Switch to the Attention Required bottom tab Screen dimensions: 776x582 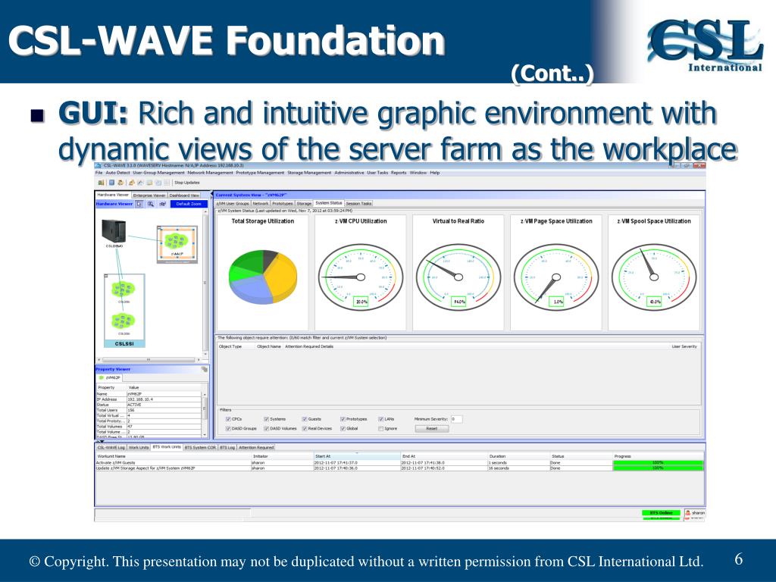pyautogui.click(x=256, y=447)
